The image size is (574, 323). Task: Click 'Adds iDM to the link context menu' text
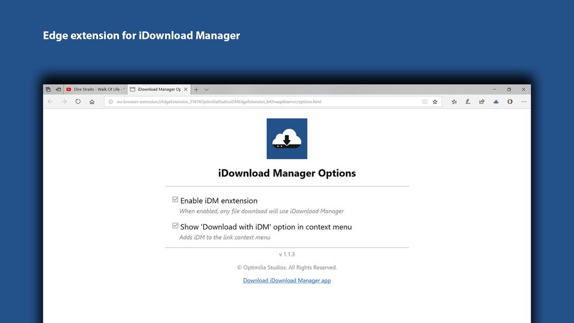(x=225, y=237)
